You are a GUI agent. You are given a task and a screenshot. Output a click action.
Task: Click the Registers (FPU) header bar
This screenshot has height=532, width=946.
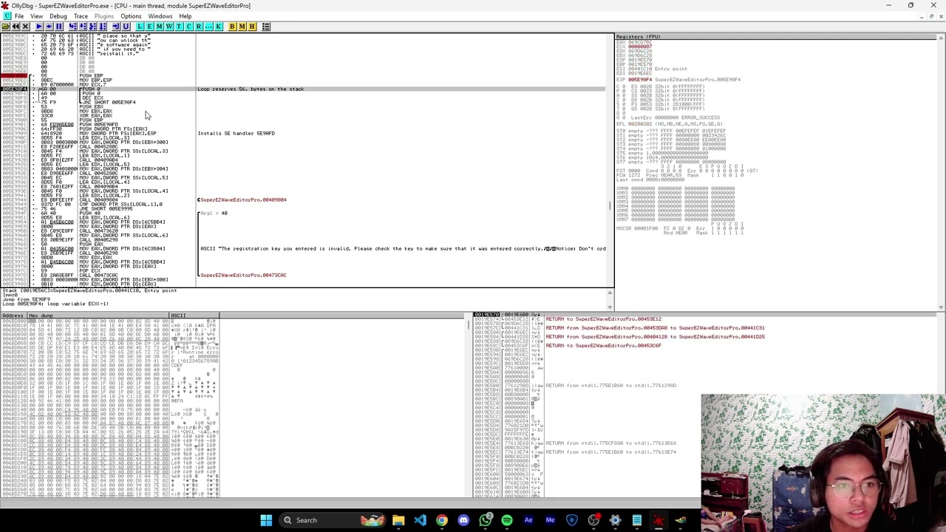click(x=777, y=36)
